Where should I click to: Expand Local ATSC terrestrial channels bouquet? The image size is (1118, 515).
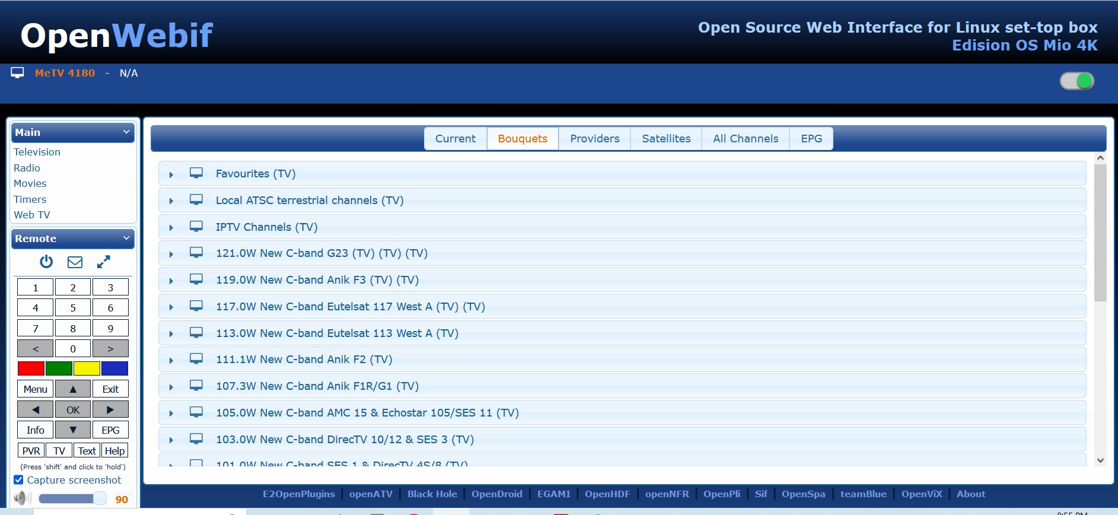pos(171,201)
